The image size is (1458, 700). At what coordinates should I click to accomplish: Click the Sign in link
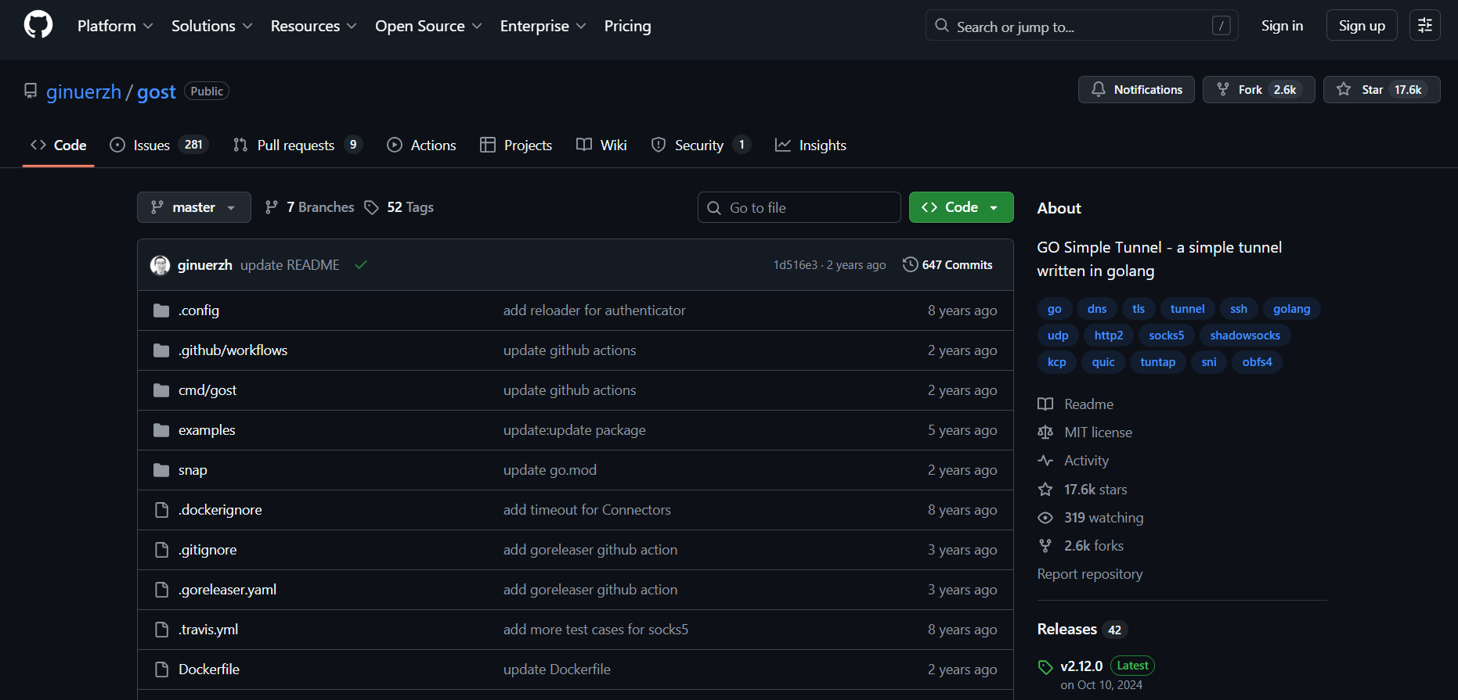coord(1282,25)
